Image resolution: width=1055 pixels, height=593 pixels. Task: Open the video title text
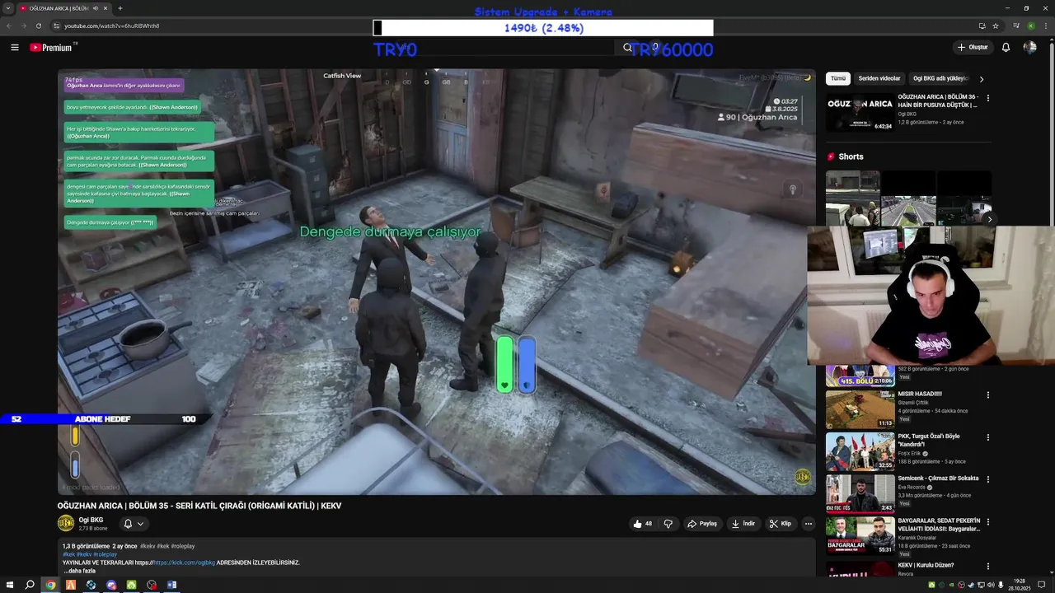click(199, 506)
